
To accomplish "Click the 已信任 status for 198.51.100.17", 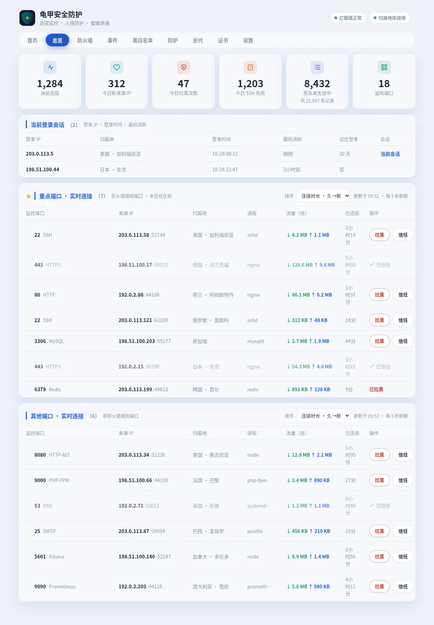I will coord(380,265).
